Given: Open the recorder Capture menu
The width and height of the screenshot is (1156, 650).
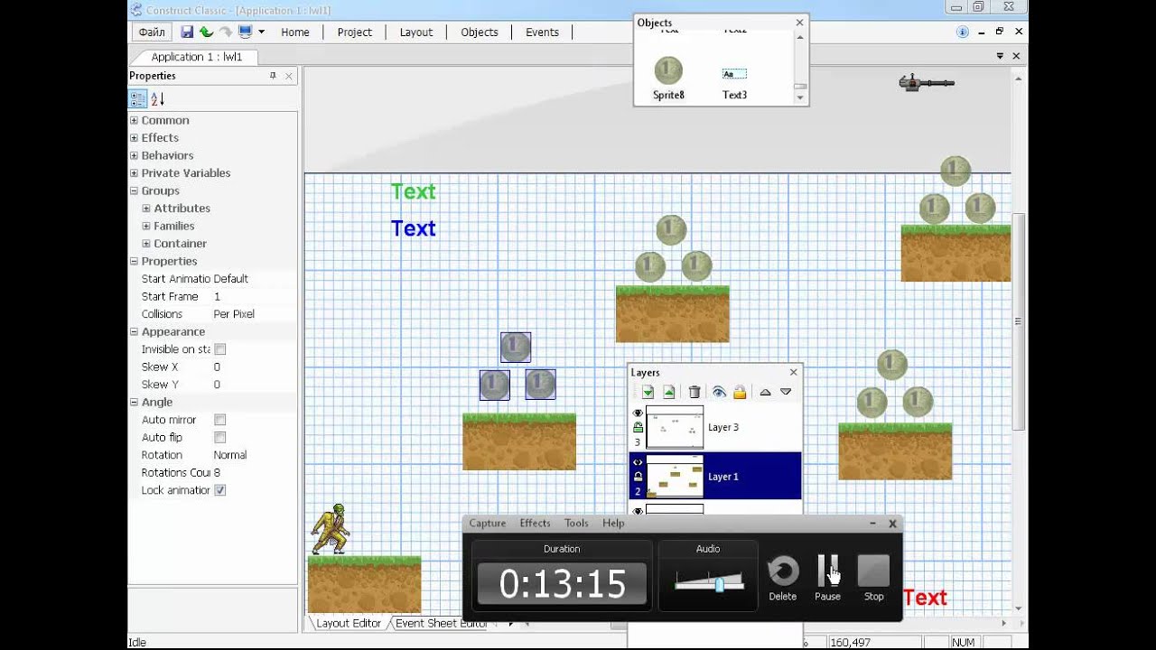Looking at the screenshot, I should [x=488, y=524].
